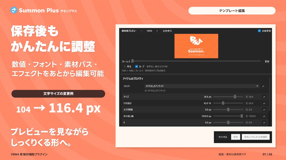Screen dimensions: 286x160
Task: Click the 保存前プレビュー label
Action: tap(129, 31)
